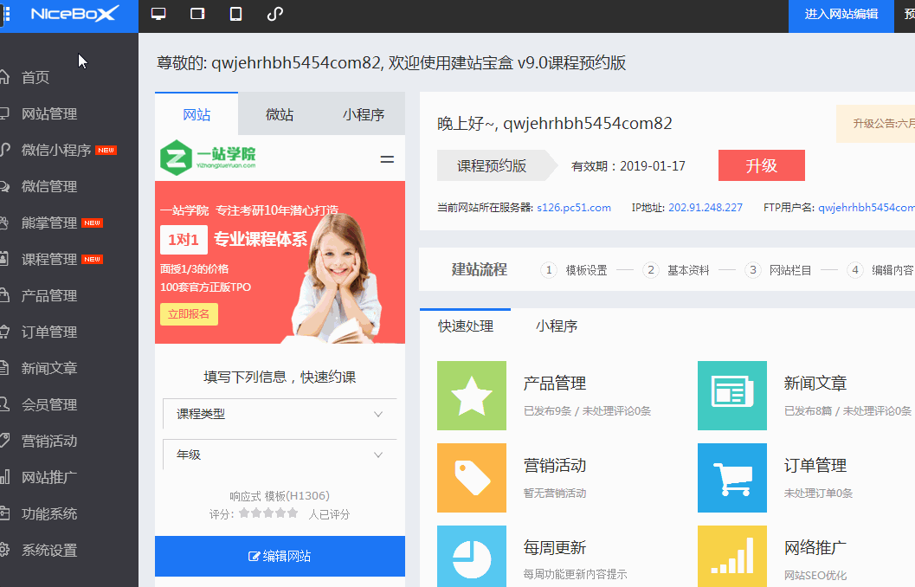This screenshot has width=915, height=587.
Task: Click the red 升级 button
Action: pyautogui.click(x=761, y=165)
